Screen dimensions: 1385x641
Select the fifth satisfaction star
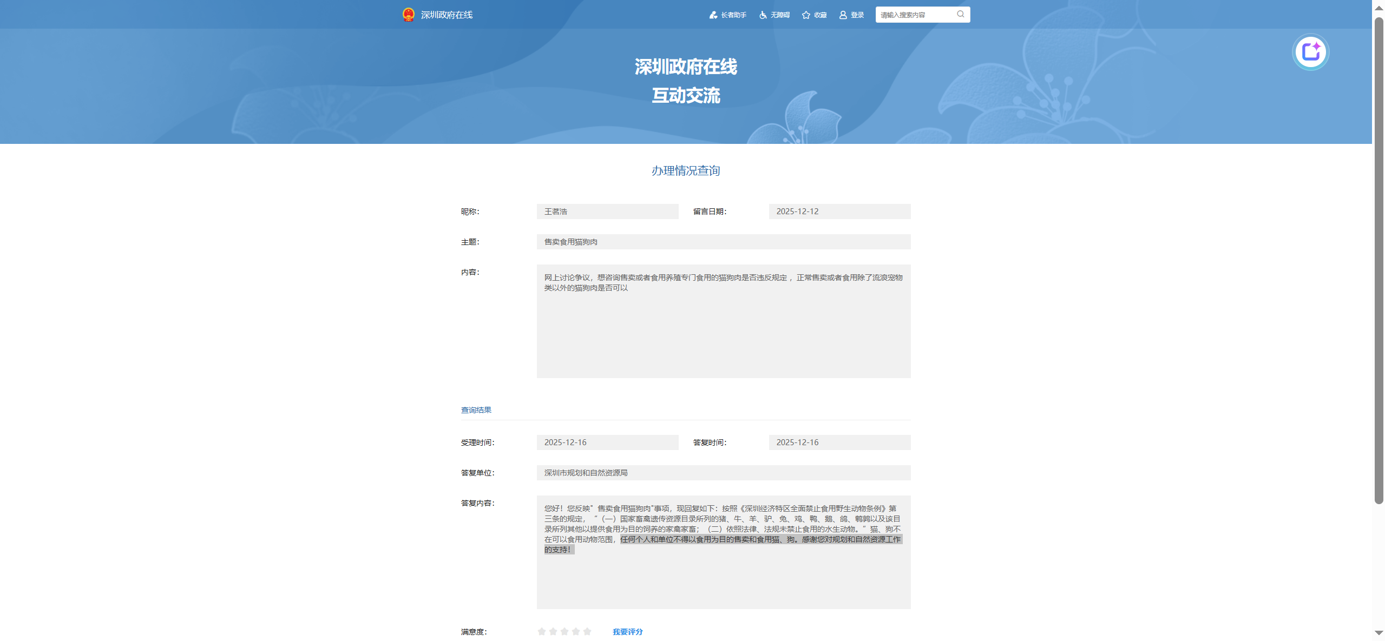coord(587,631)
